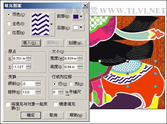Click the 旋转 rotation input field
Viewport: 167px width, 124px height.
[x=29, y=92]
